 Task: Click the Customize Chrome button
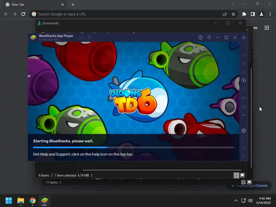coord(250,185)
